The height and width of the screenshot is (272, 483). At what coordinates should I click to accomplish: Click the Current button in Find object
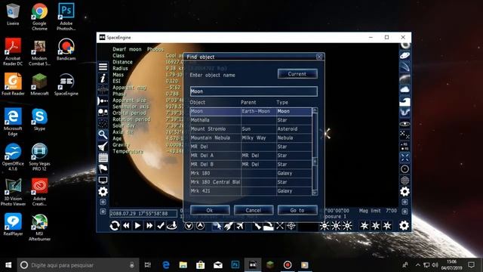tap(297, 74)
